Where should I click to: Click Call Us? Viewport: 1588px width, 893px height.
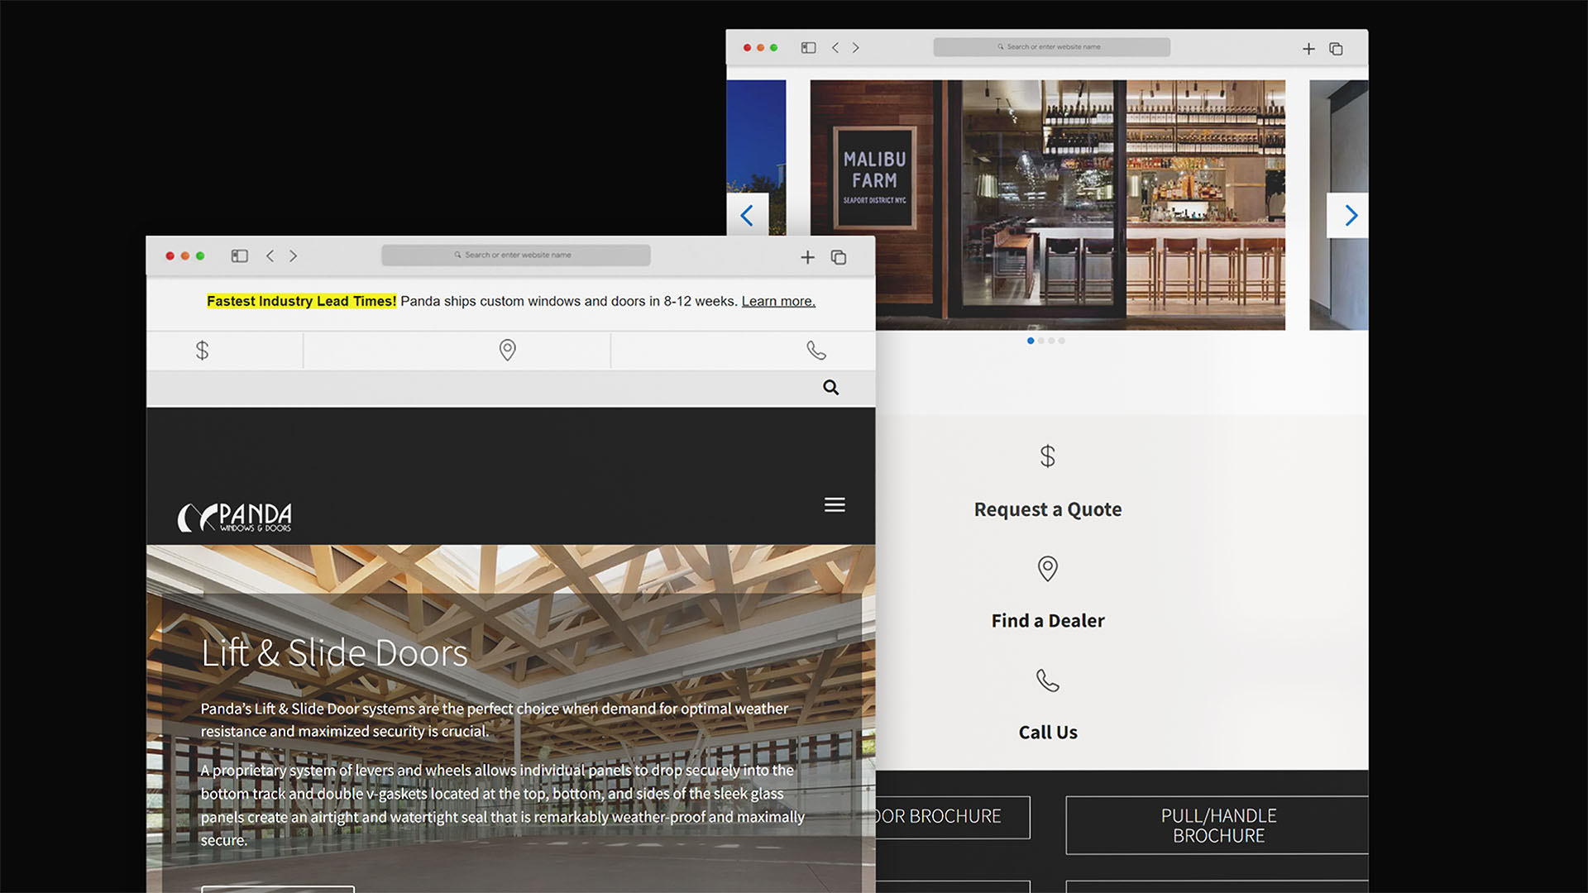(1048, 733)
